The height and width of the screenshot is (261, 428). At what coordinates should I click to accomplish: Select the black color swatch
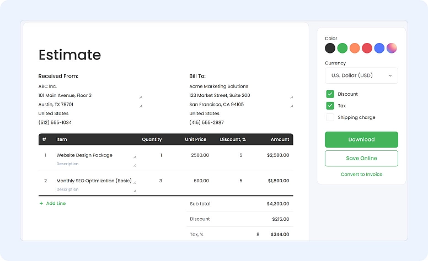pyautogui.click(x=330, y=48)
